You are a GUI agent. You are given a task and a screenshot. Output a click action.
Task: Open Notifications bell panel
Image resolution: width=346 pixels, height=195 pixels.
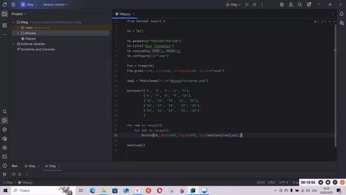[341, 14]
